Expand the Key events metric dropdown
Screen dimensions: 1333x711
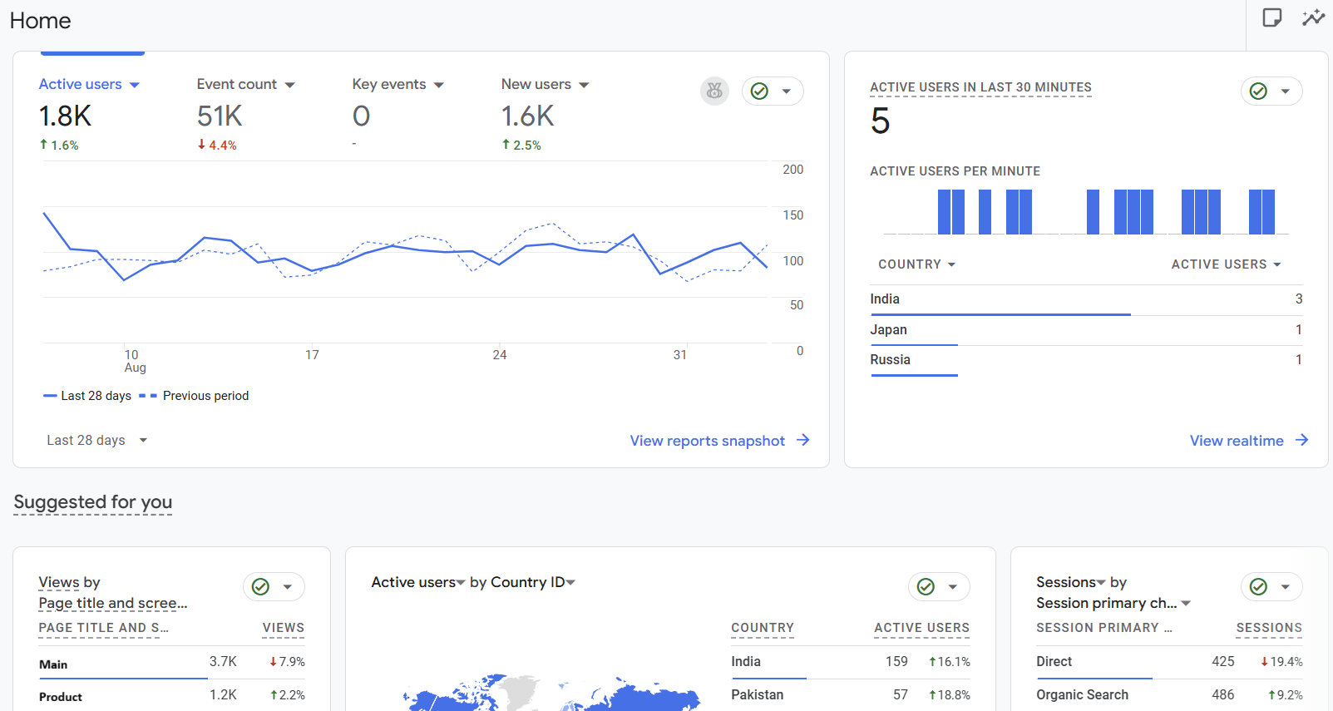coord(439,85)
